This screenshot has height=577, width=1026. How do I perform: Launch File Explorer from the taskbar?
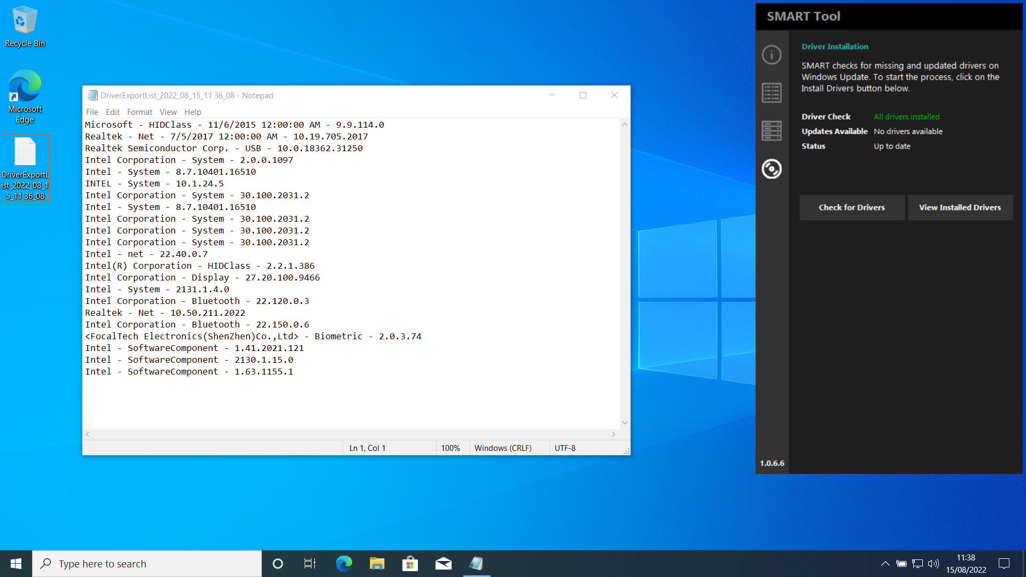[377, 563]
